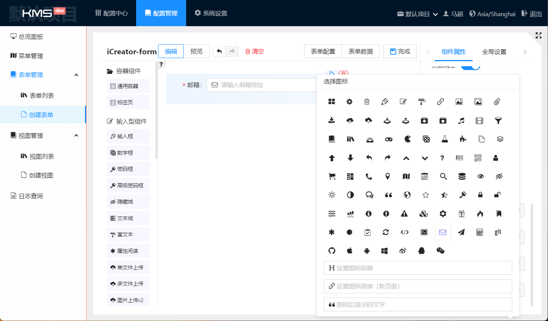This screenshot has height=321, width=548.
Task: Click the 完成 save button
Action: (400, 52)
